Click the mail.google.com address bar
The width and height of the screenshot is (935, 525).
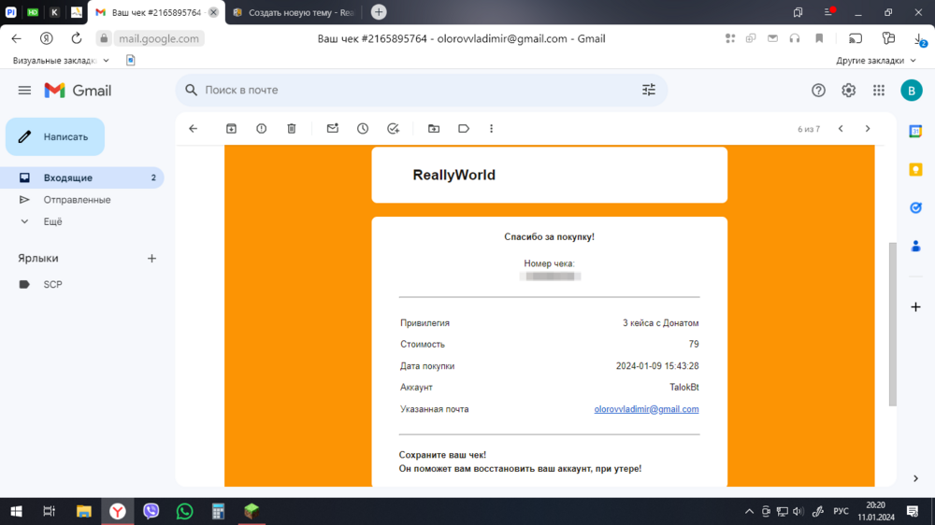click(159, 38)
